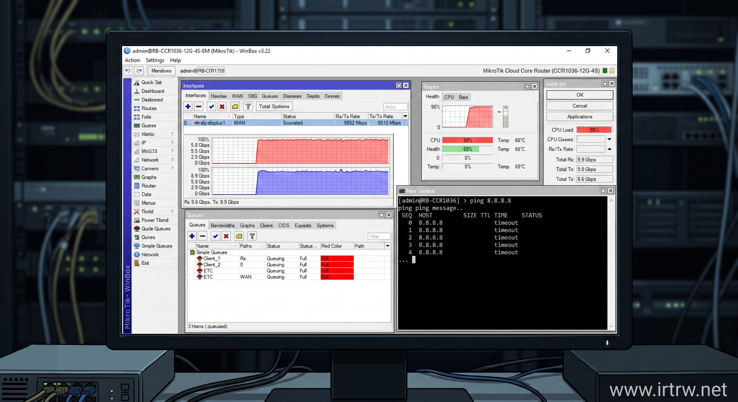Open the Queues table column dropdown
The image size is (738, 402).
388,246
